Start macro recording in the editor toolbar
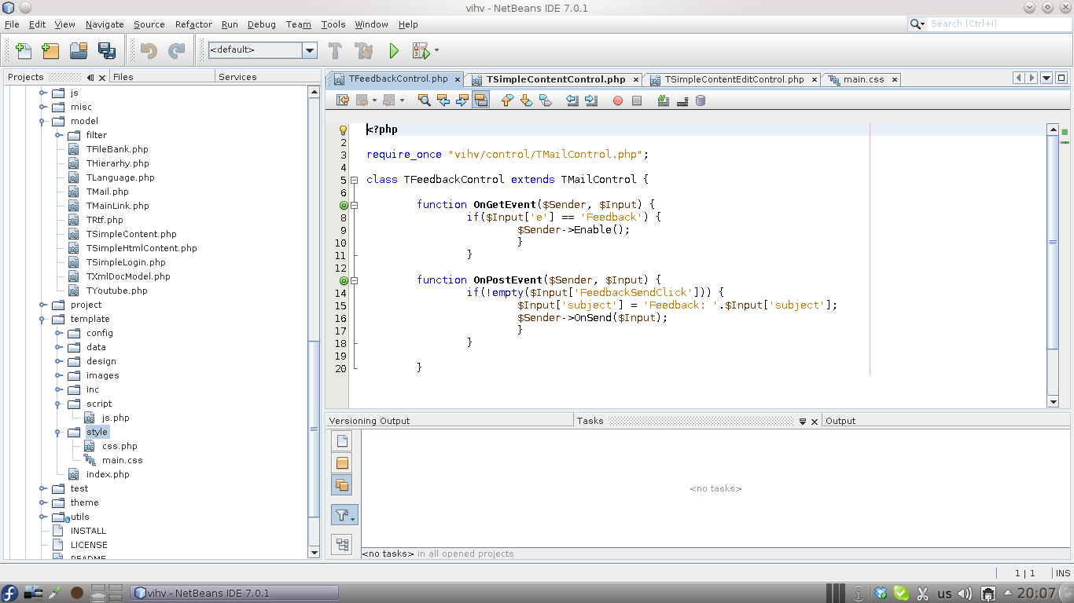Image resolution: width=1074 pixels, height=603 pixels. (617, 100)
